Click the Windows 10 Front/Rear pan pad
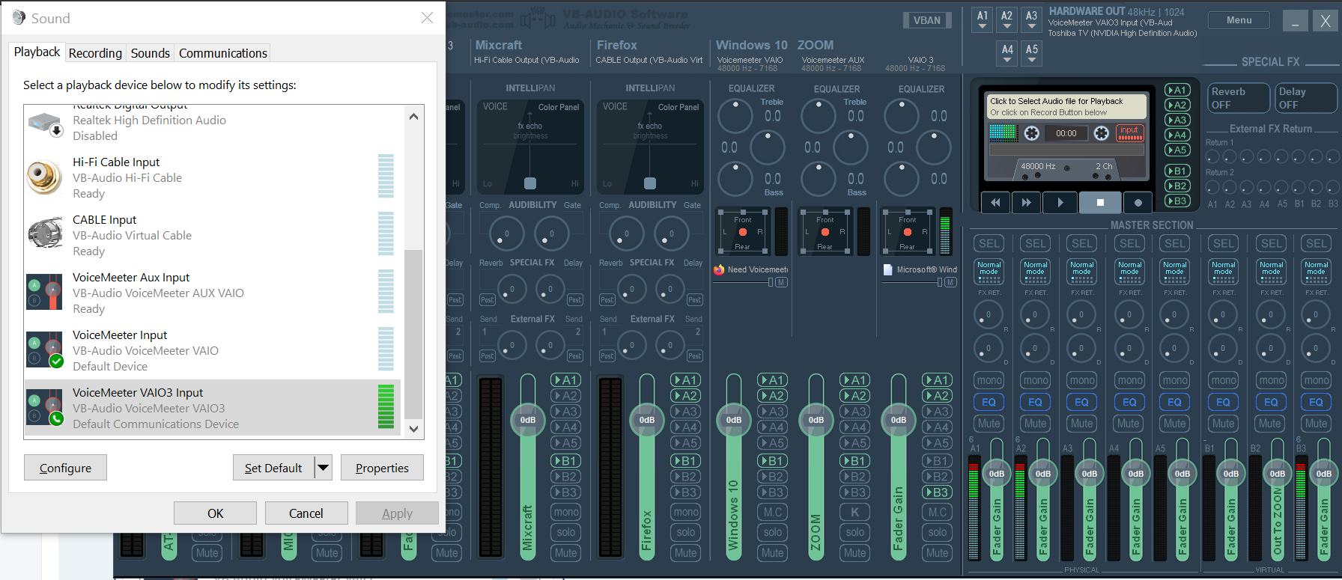Screen dimensions: 1342x580 pyautogui.click(x=743, y=232)
